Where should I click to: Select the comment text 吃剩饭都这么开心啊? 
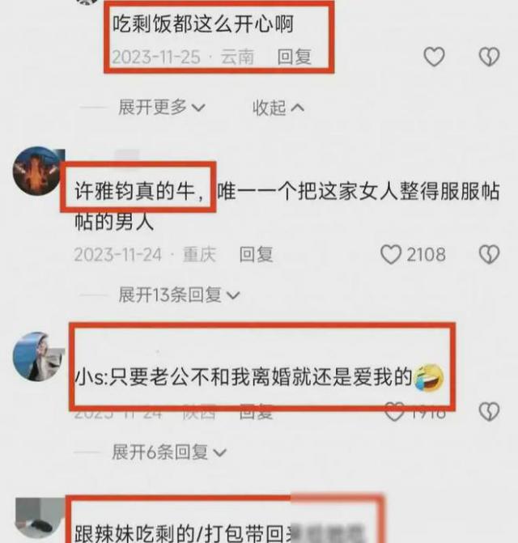pos(203,24)
